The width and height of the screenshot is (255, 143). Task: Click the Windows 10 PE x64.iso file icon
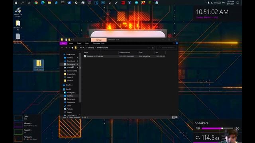[85, 56]
